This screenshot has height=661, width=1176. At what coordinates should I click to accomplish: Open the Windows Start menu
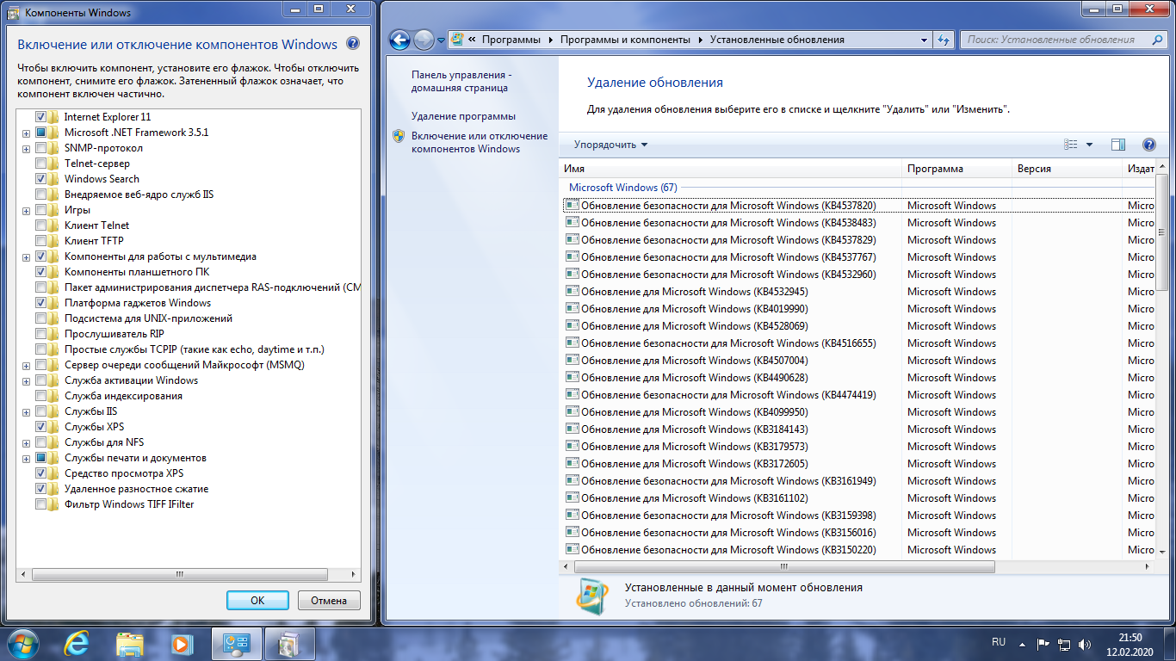tap(23, 643)
